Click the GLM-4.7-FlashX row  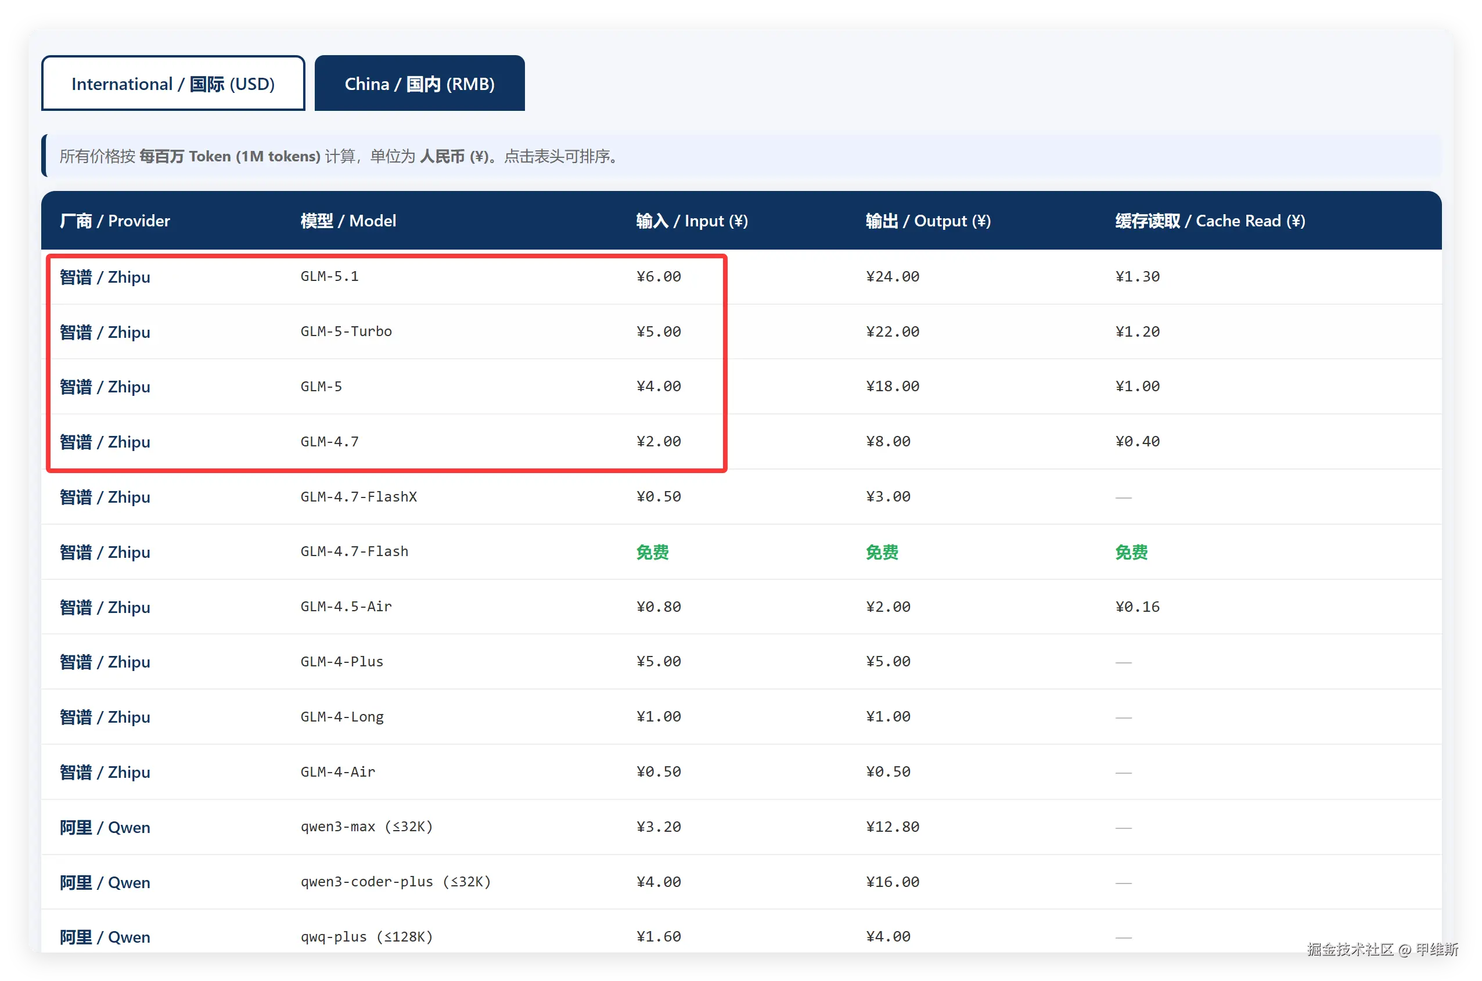click(359, 497)
